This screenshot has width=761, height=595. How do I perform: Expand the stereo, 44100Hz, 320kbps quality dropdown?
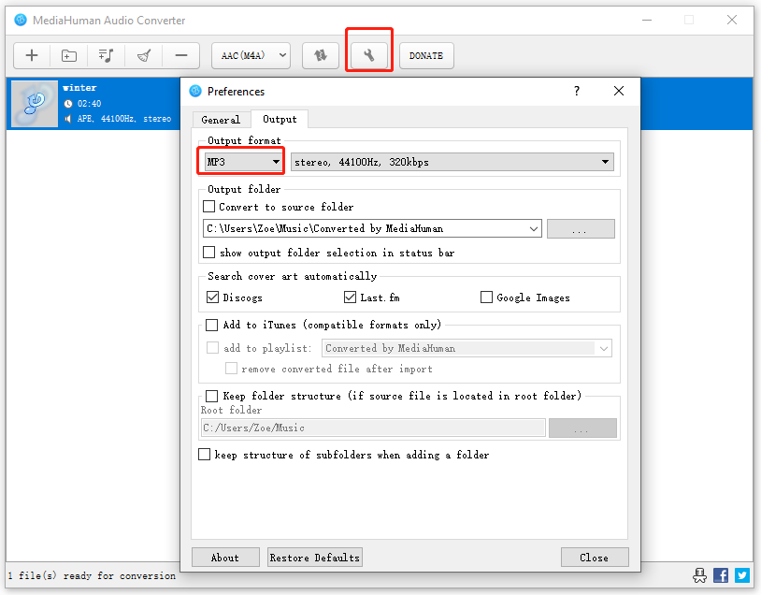[452, 162]
